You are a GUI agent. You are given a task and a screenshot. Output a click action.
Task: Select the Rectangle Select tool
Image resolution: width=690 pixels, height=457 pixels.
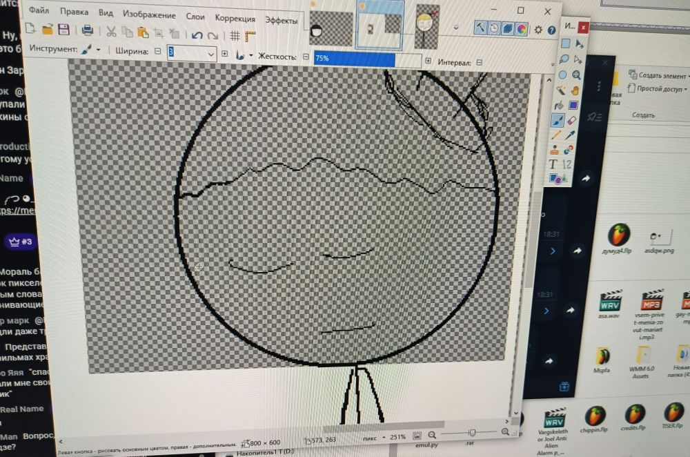pos(566,43)
